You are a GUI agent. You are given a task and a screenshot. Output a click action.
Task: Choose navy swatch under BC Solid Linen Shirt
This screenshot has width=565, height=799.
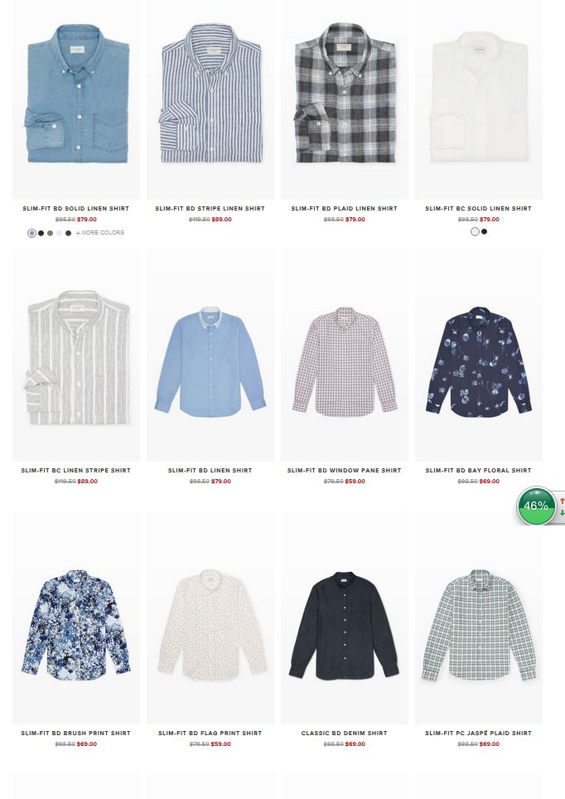click(484, 231)
